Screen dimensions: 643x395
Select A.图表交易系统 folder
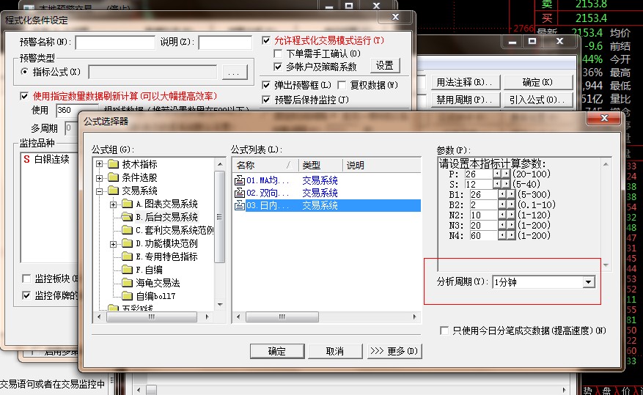pyautogui.click(x=166, y=204)
